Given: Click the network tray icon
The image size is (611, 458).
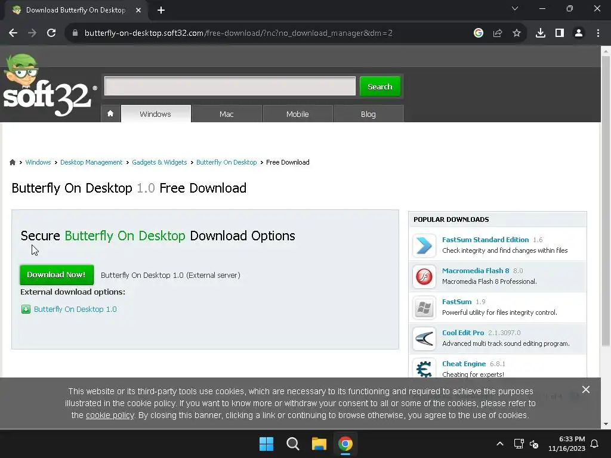Looking at the screenshot, I should [x=519, y=444].
